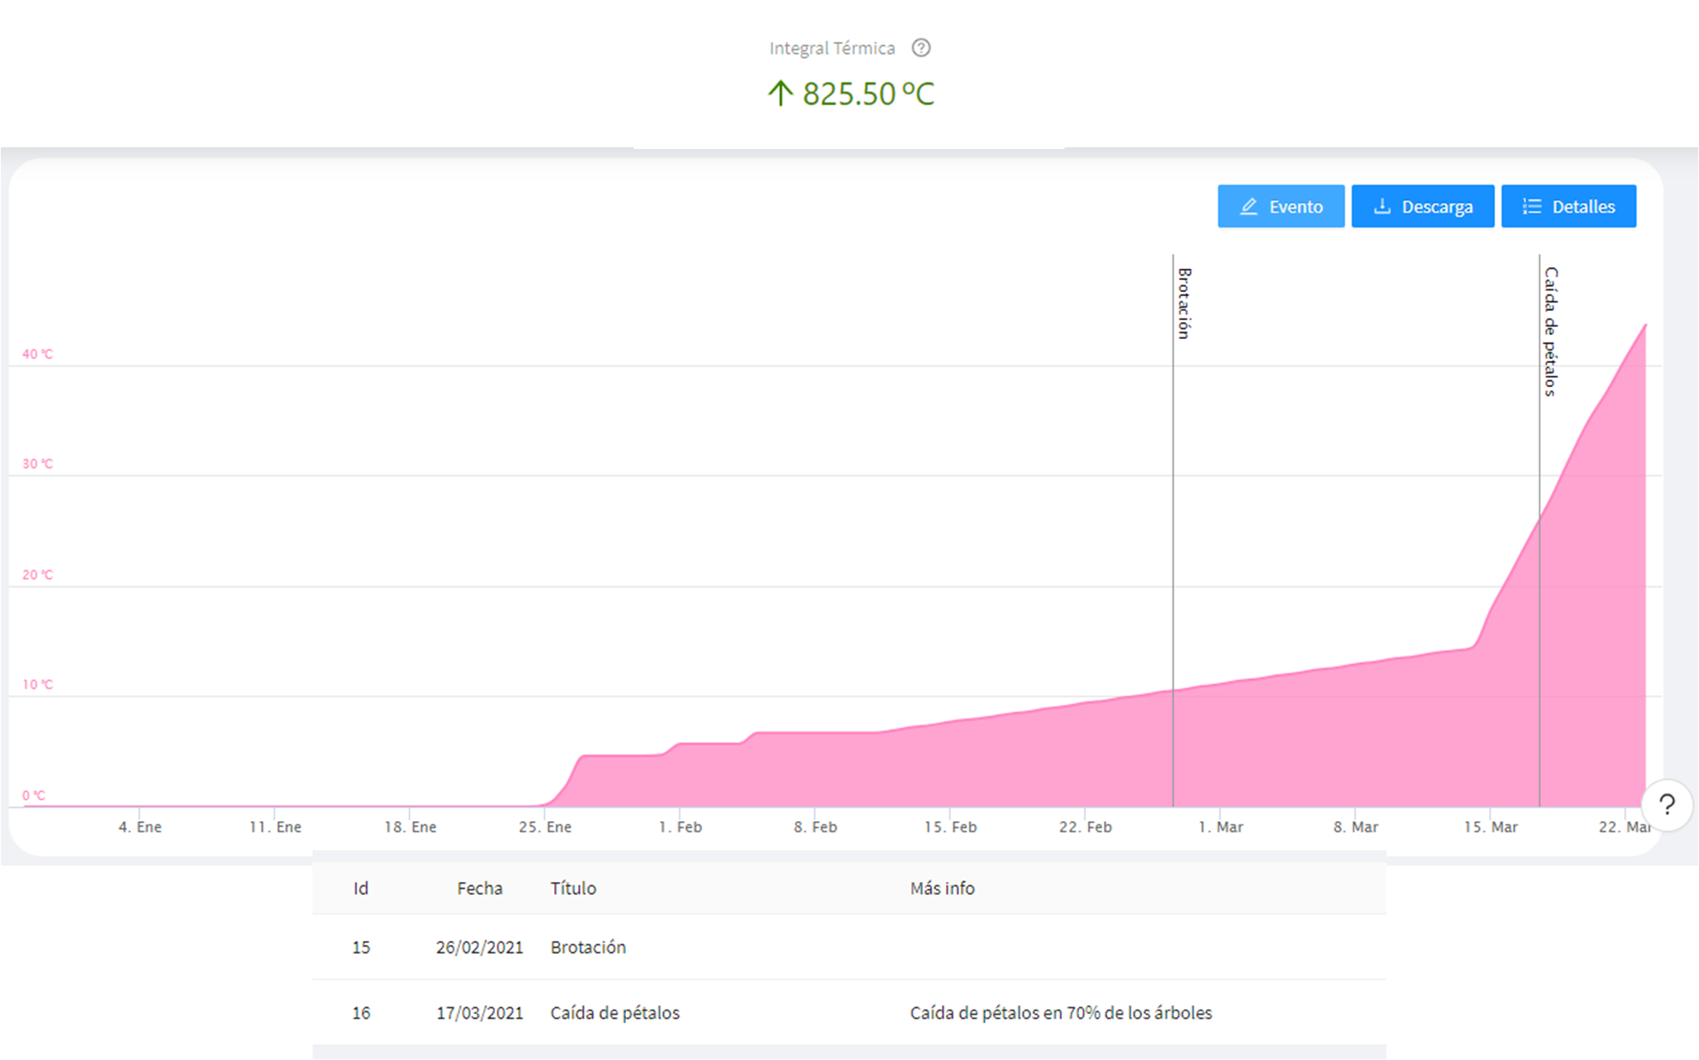Click the green upward arrow trend icon

(779, 93)
